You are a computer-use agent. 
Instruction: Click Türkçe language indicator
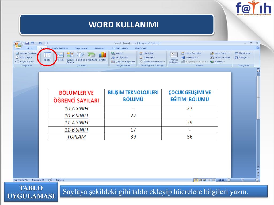(60, 180)
